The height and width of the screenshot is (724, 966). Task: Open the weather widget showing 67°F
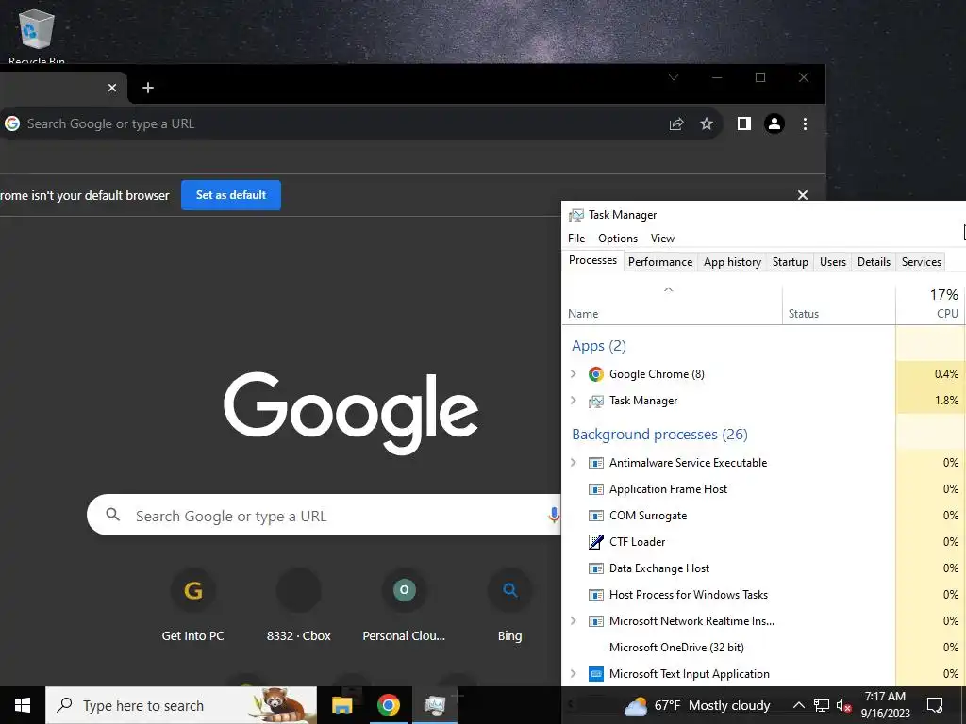(697, 705)
